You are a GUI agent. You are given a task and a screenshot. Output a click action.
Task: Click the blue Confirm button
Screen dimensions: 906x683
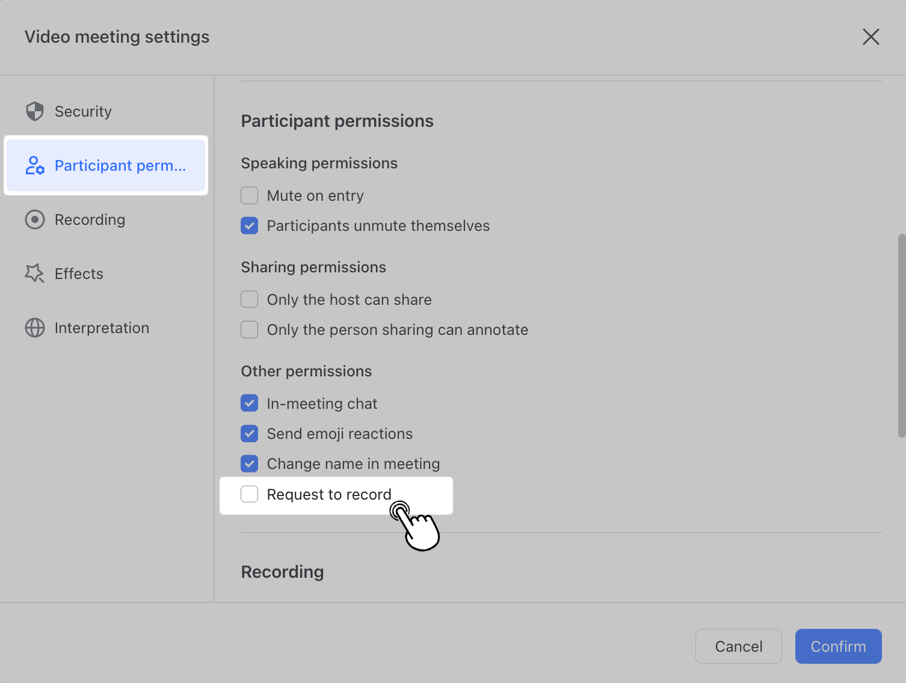838,646
